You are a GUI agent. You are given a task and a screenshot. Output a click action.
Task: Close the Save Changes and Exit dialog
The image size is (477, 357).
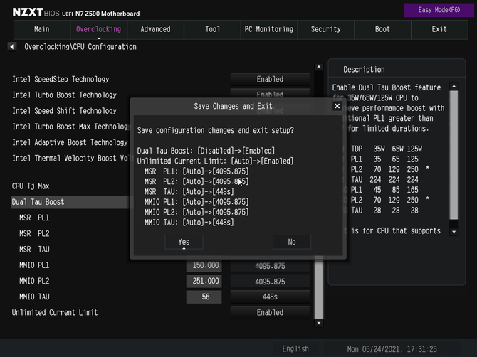pos(337,106)
